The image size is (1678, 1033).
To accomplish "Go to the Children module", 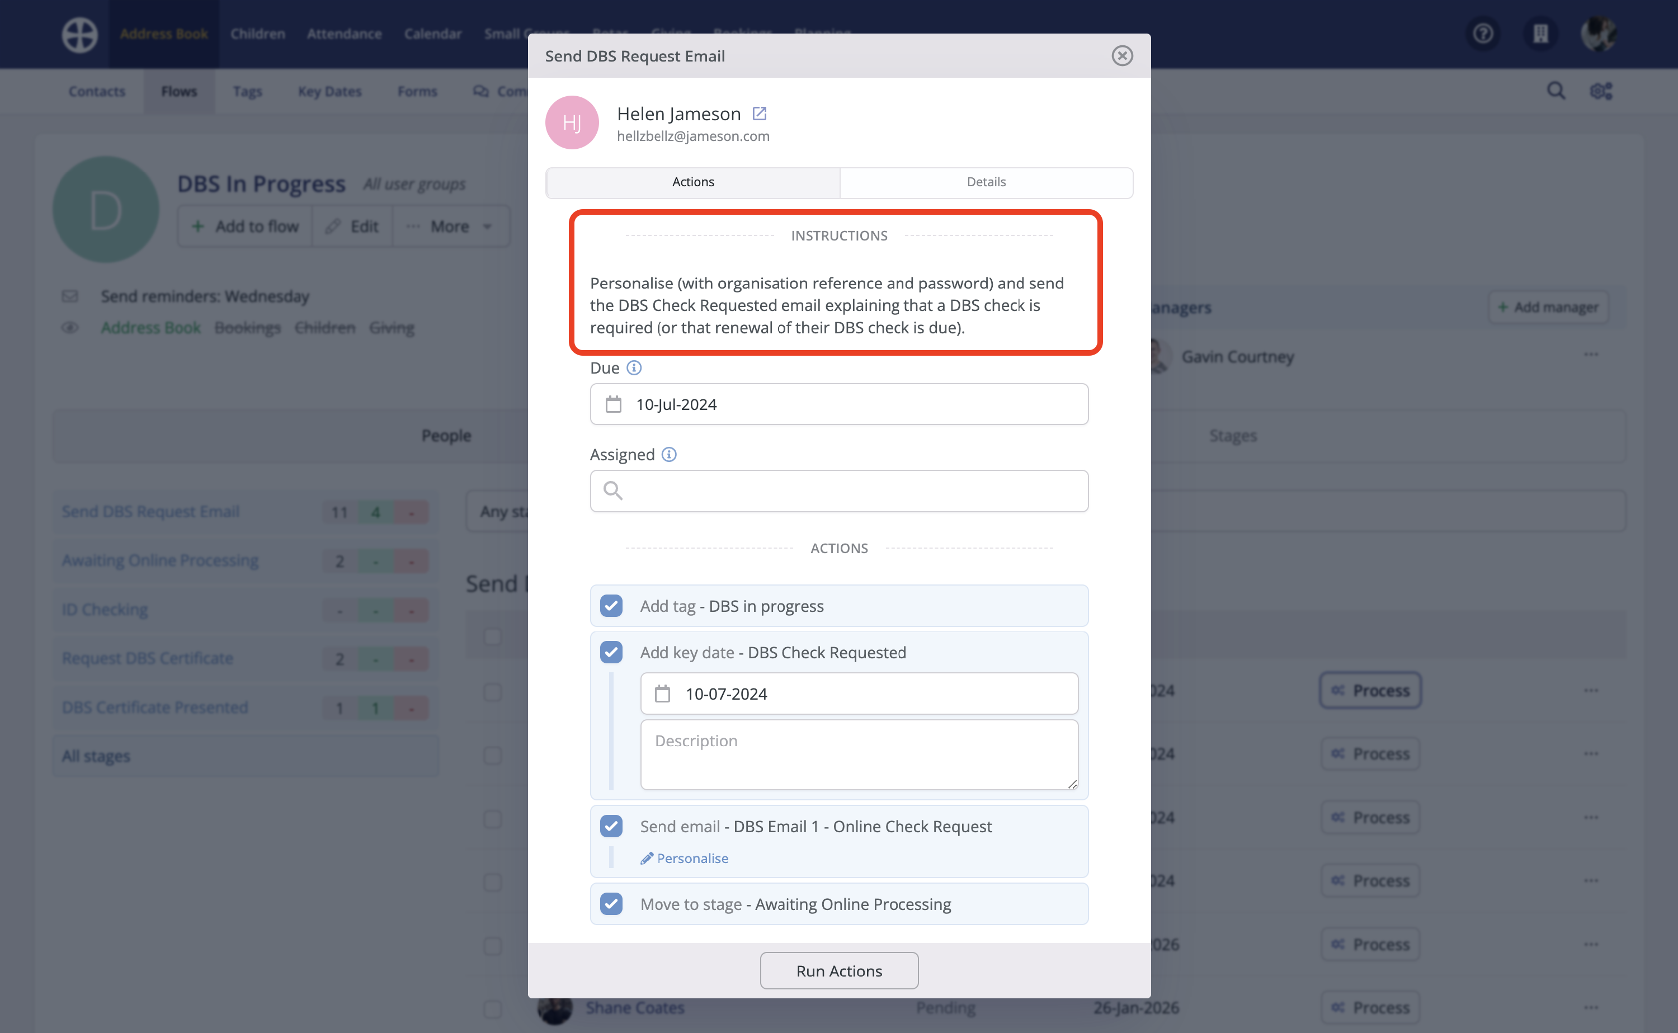I will coord(258,34).
